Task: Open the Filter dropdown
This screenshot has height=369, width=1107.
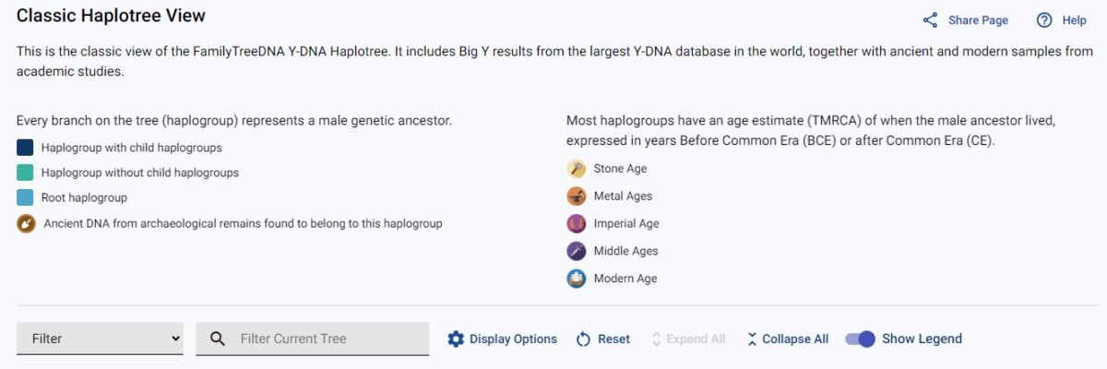Action: pyautogui.click(x=100, y=339)
